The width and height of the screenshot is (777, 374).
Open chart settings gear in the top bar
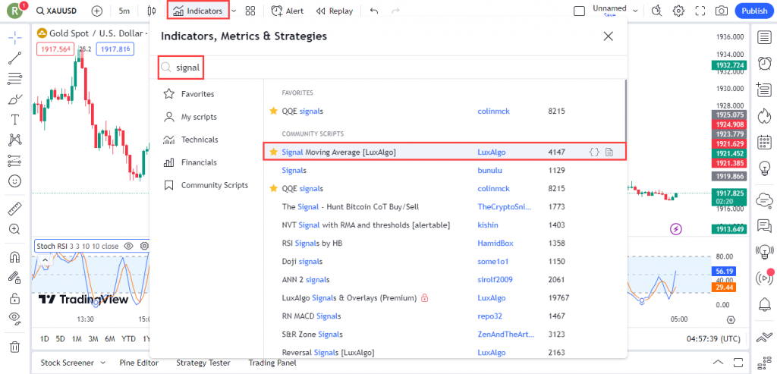[x=678, y=11]
